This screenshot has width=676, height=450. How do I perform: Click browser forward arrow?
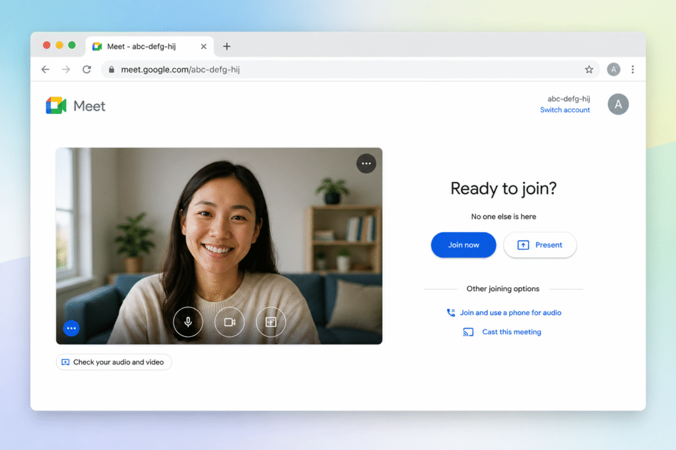coord(66,69)
